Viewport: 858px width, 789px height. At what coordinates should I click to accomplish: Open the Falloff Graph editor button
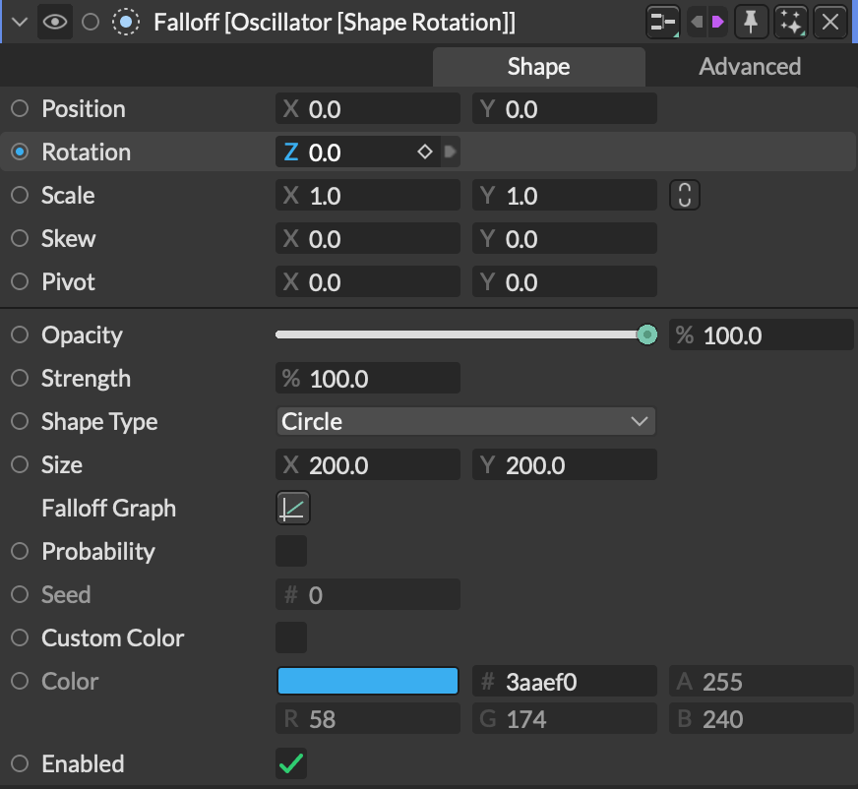(x=293, y=509)
